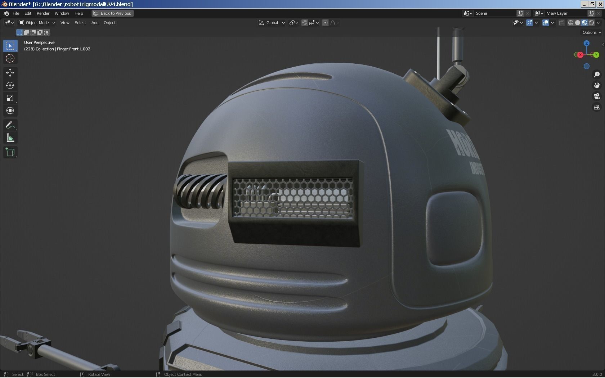Browse scenes via scene icon dropdown
The image size is (605, 378).
(x=468, y=13)
